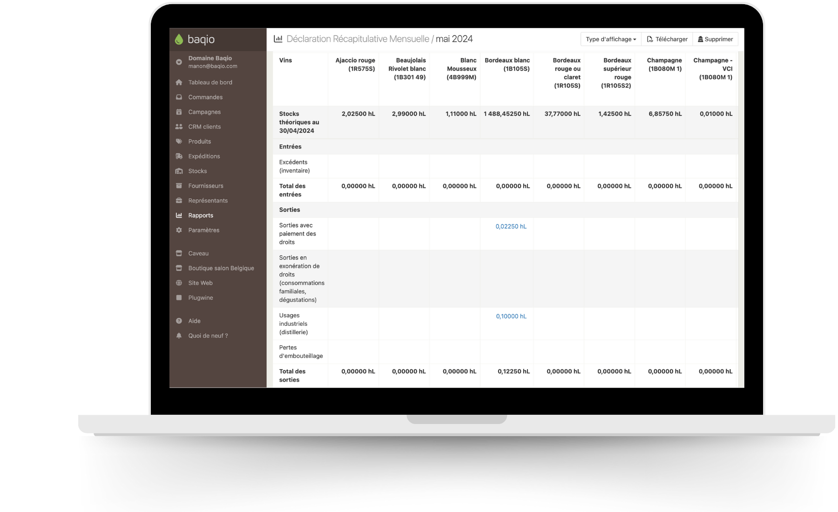Click the 1 488,45250 hL stock value
The image size is (838, 512).
pyautogui.click(x=507, y=114)
